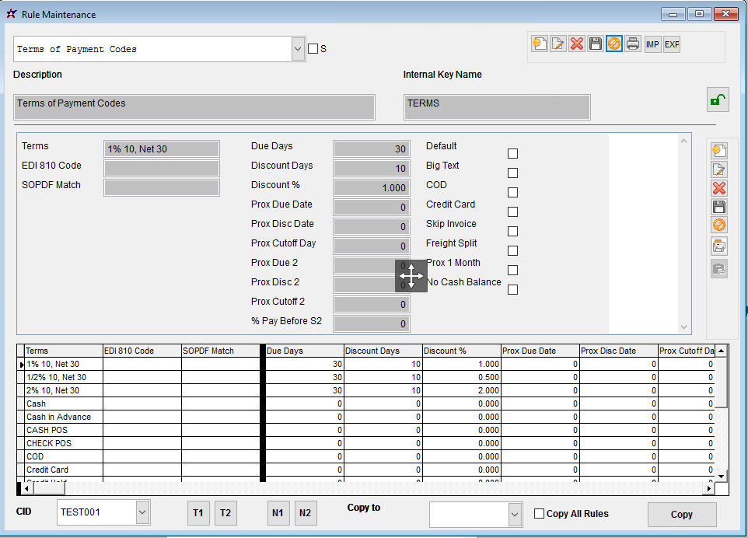Tick the S checkbox beside rule dropdown
748x538 pixels.
pos(313,49)
